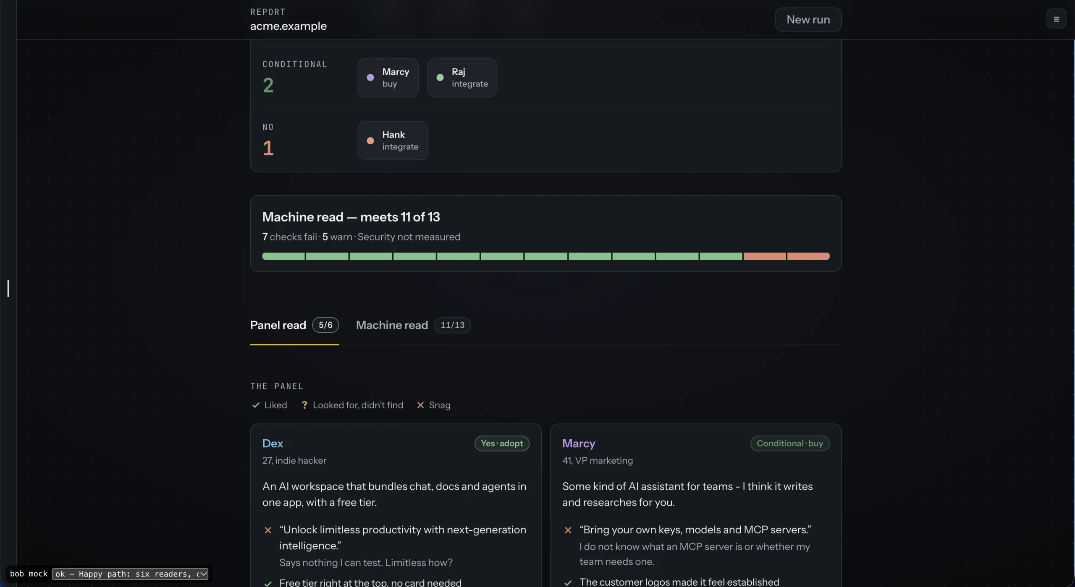This screenshot has width=1075, height=587.
Task: Select Raj integrate chip
Action: (x=462, y=78)
